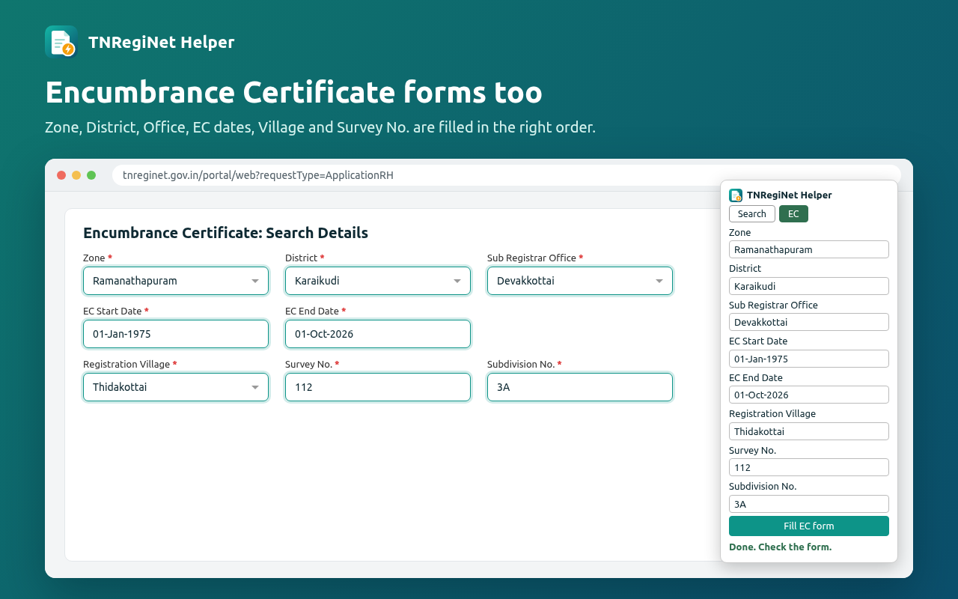Click the Survey No. input in popup
958x599 pixels.
pos(809,467)
